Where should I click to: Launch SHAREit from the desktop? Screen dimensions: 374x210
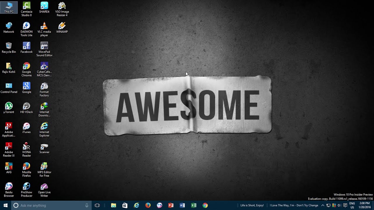click(44, 8)
